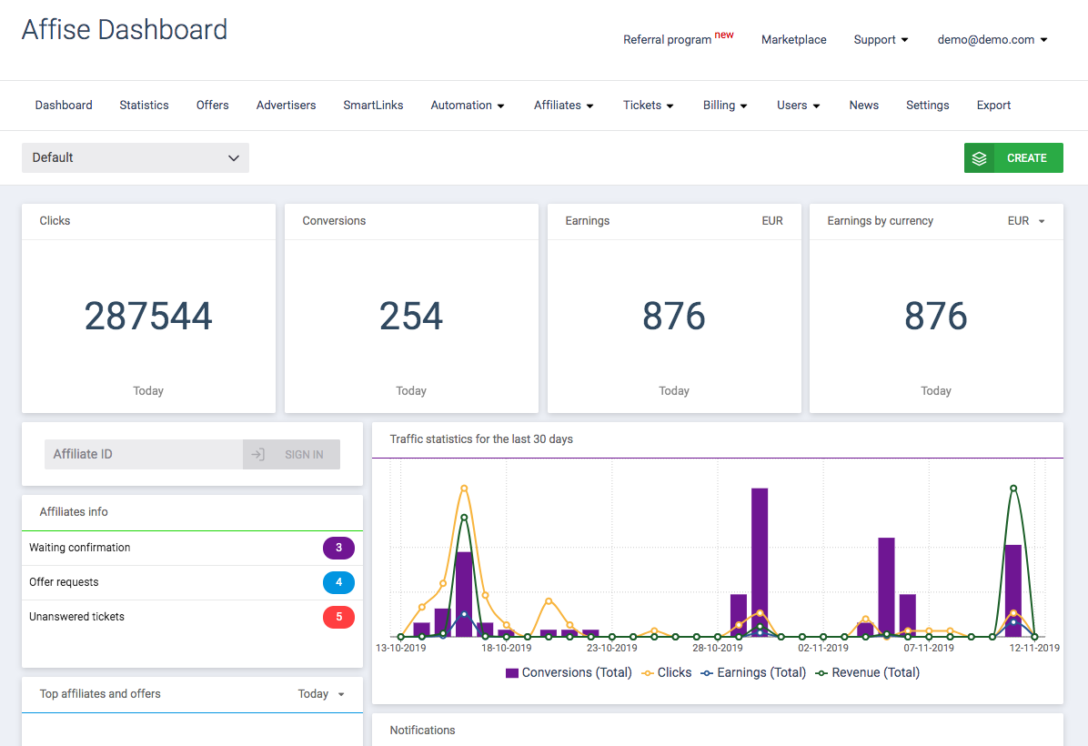Open Settings from the navigation bar
The image size is (1088, 746).
pyautogui.click(x=928, y=106)
